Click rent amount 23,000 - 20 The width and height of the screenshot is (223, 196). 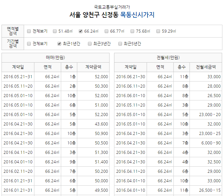click(210, 114)
